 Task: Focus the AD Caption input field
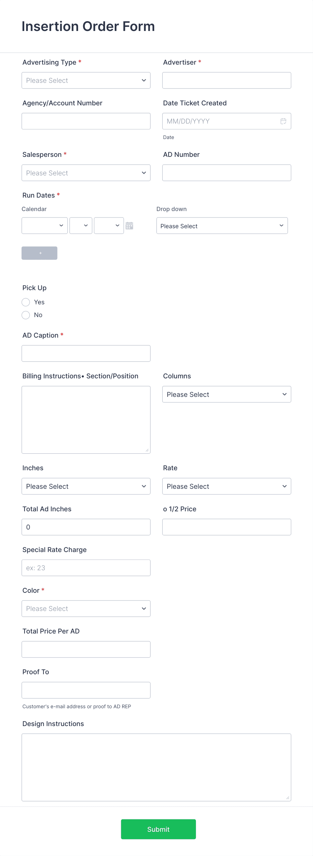point(86,353)
